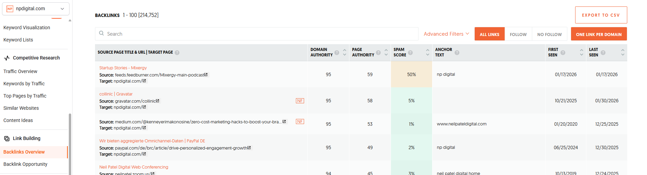647x175 pixels.
Task: Show help for Source Page Title column
Action: tap(177, 53)
